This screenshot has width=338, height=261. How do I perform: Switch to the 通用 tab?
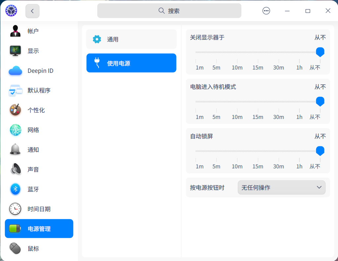click(131, 39)
